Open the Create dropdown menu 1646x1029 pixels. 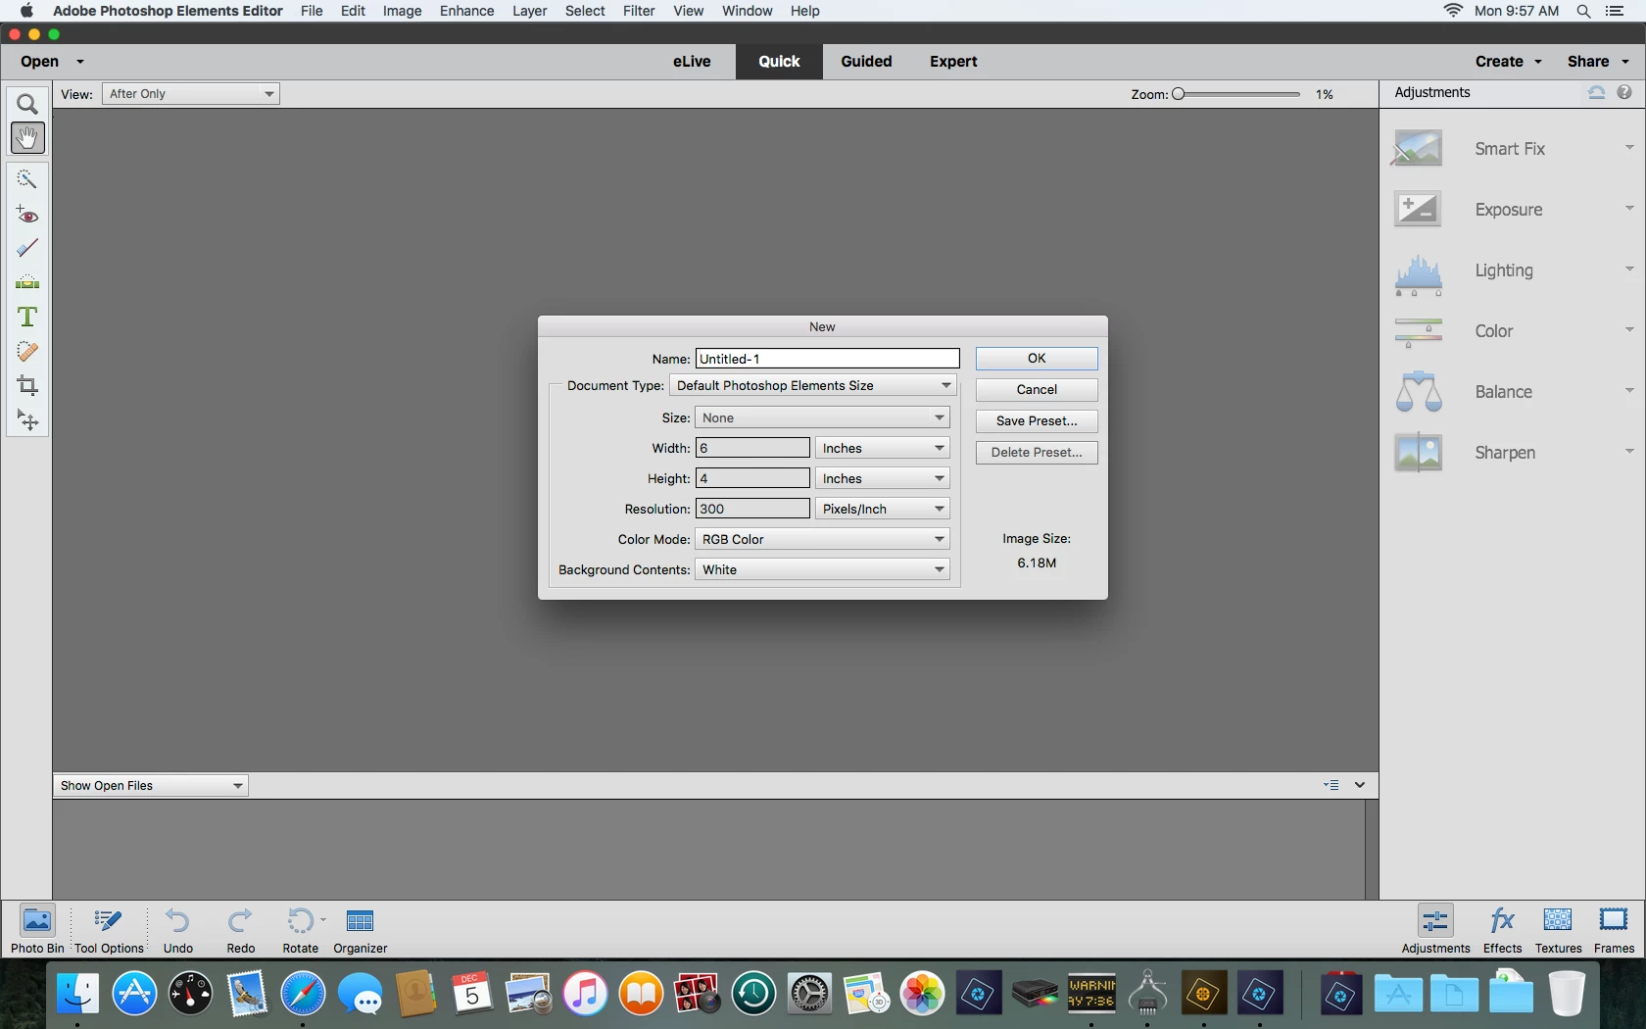point(1509,62)
